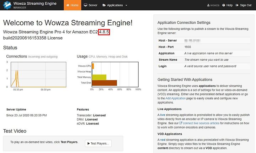The width and height of the screenshot is (256, 153).
Task: Click the yellow Total Memory usage bar
Action: tap(99, 77)
